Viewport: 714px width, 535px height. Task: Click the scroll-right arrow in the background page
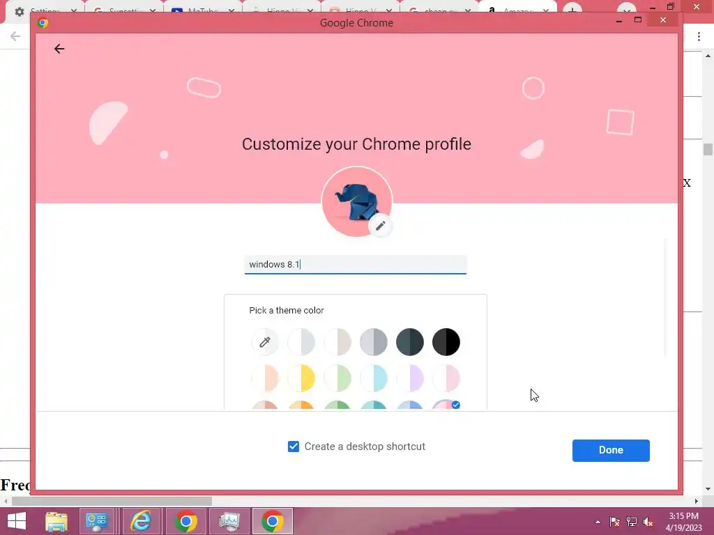(x=696, y=501)
